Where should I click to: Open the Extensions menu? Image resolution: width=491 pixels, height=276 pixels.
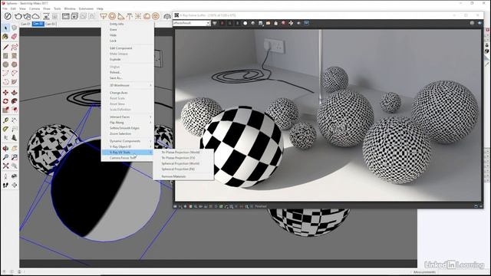click(86, 8)
